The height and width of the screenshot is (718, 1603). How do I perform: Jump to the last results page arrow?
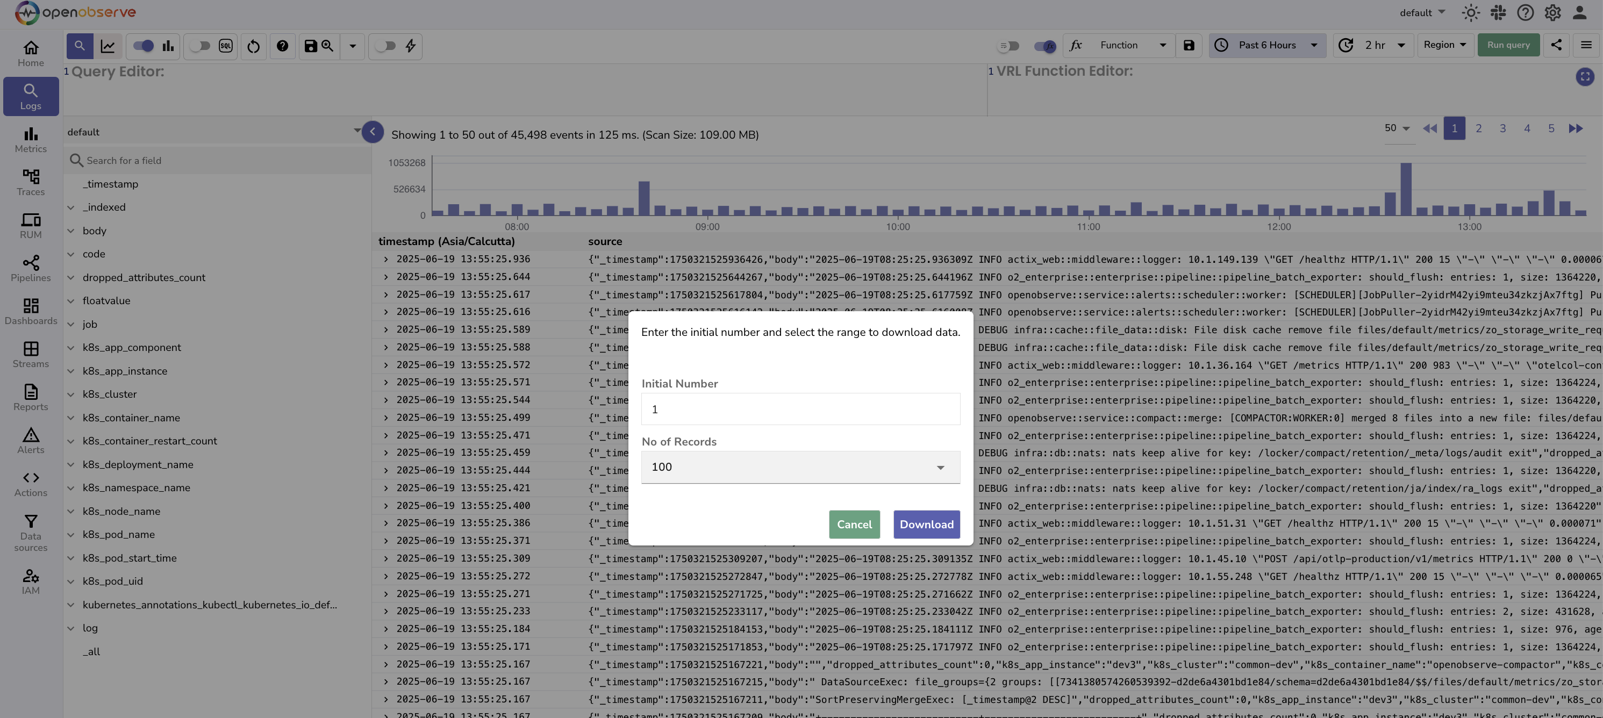tap(1575, 128)
